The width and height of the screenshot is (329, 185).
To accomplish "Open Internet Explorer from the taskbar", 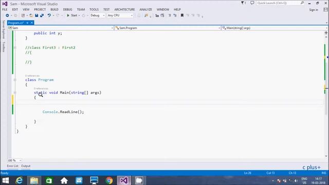I will click(x=20, y=180).
